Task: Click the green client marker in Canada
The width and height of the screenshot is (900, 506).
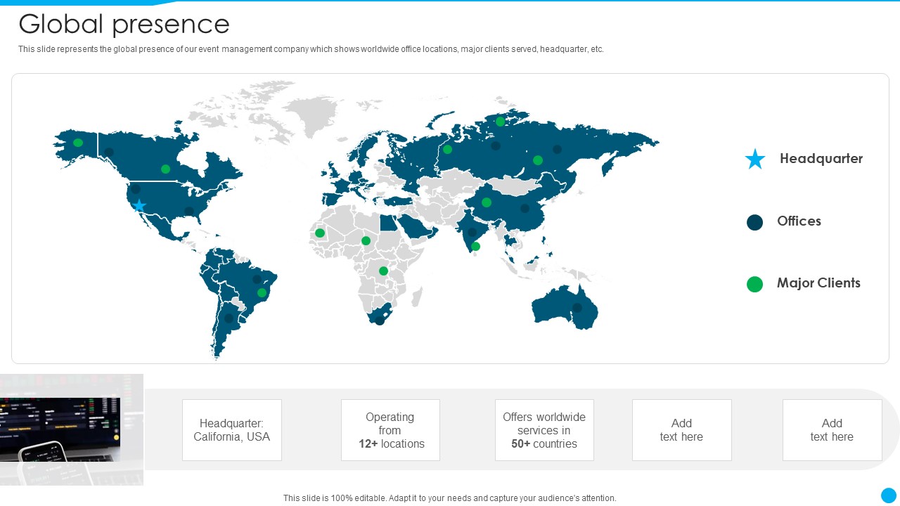Action: tap(165, 169)
